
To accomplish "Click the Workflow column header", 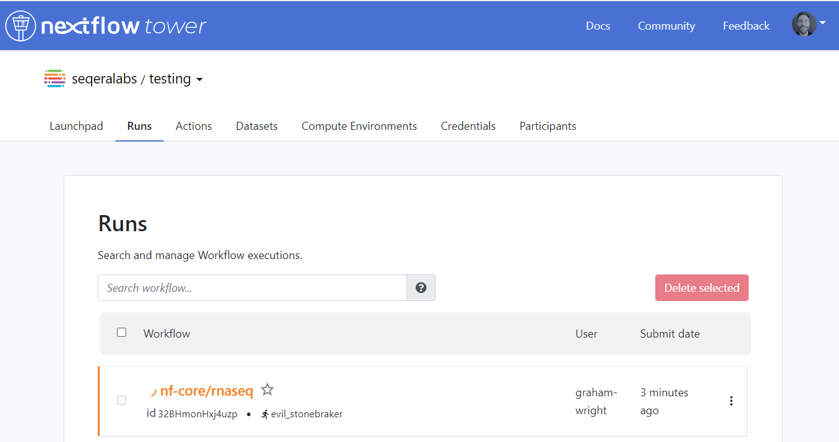I will tap(166, 333).
